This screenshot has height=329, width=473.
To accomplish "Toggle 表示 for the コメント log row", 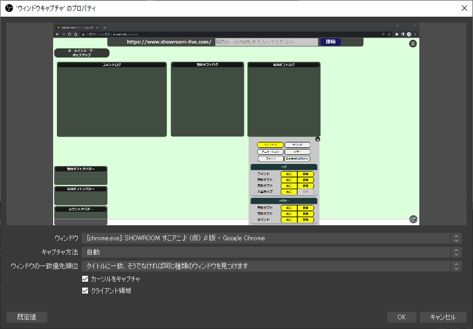I will tap(289, 174).
